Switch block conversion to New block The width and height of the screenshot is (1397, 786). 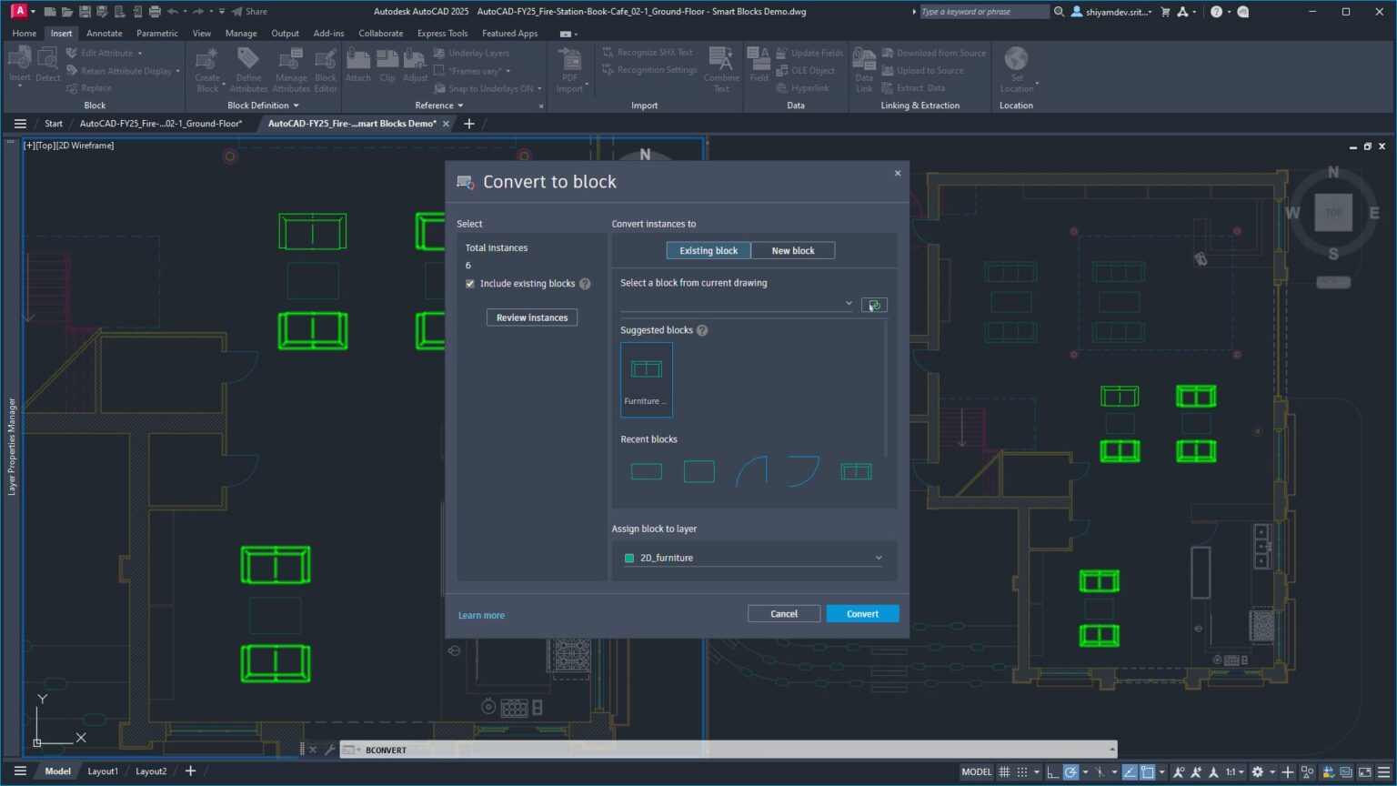coord(792,250)
